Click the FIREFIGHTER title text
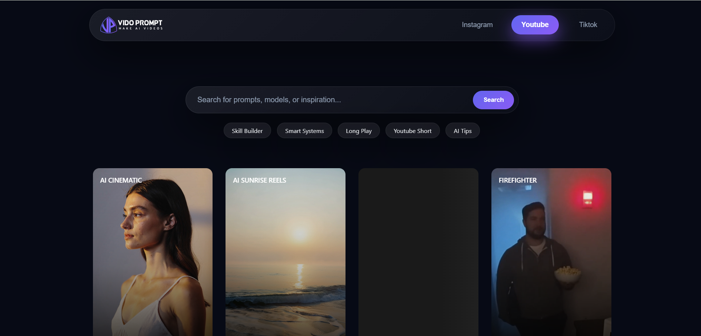This screenshot has width=701, height=336. point(517,180)
